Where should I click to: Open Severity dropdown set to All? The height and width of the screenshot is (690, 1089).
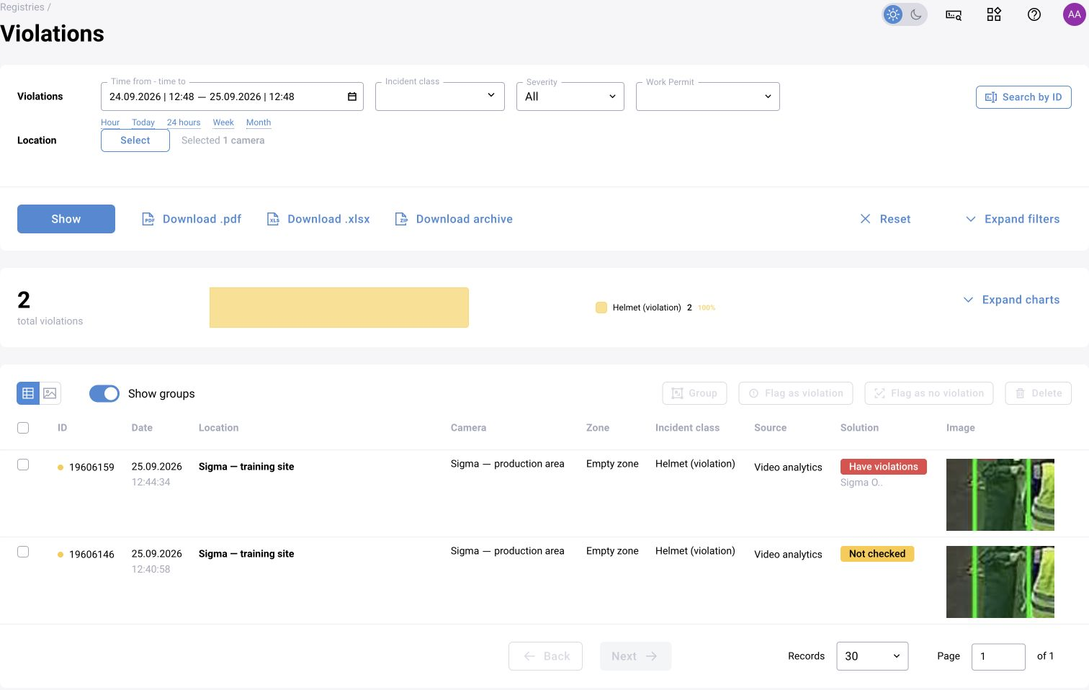570,97
